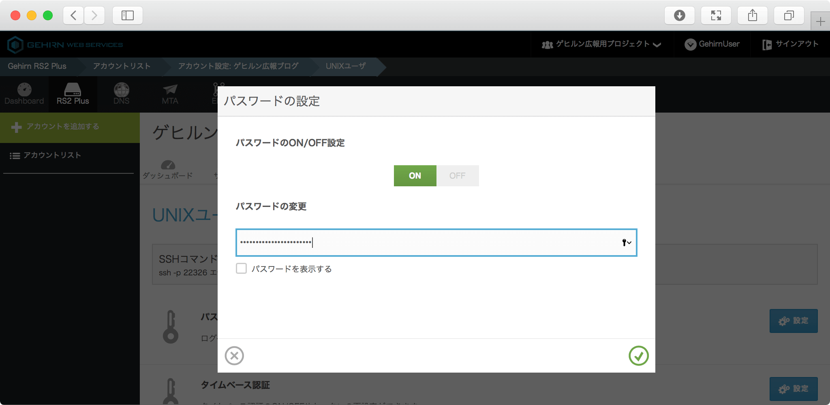Go to アカウントリスト breadcrumb
This screenshot has width=830, height=405.
122,66
